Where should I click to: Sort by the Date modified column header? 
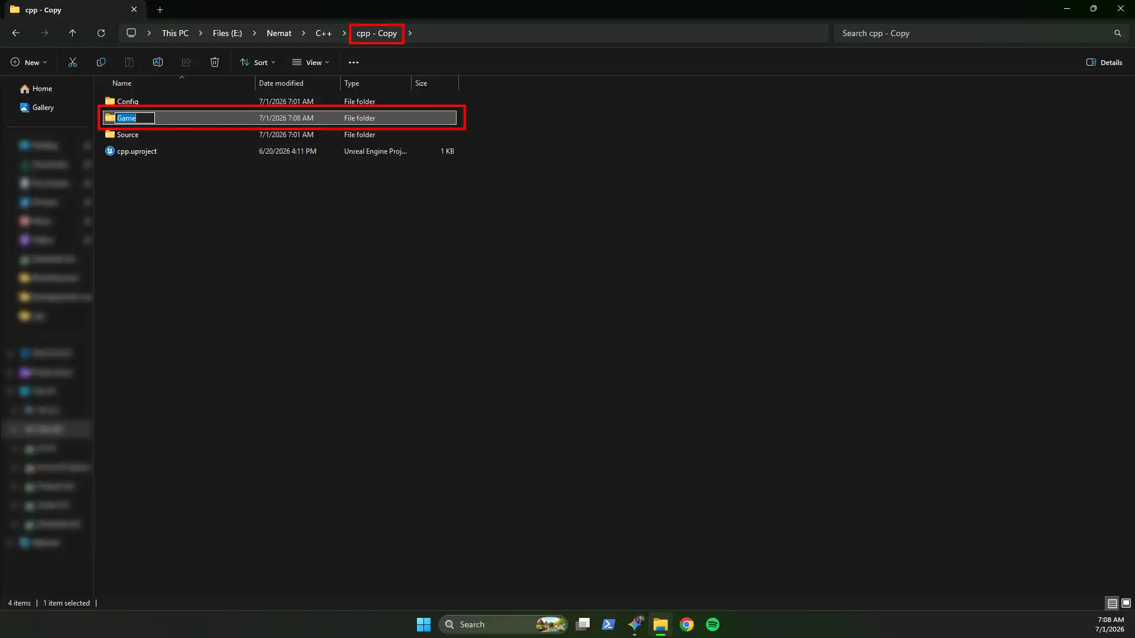click(x=298, y=83)
